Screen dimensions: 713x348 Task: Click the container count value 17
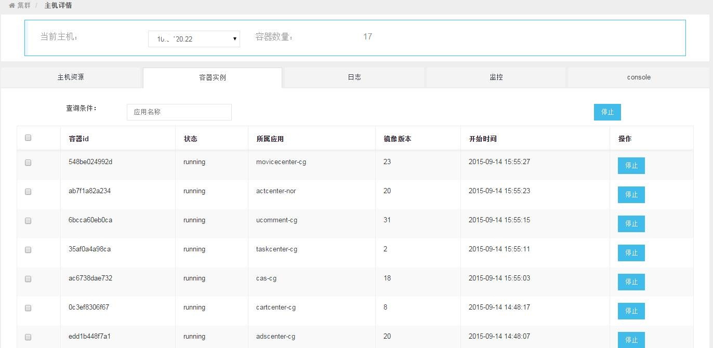tap(367, 37)
